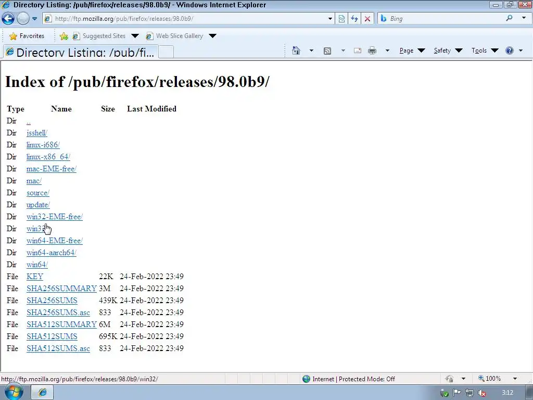Click into the address bar URL field
This screenshot has height=400, width=533.
pyautogui.click(x=188, y=19)
